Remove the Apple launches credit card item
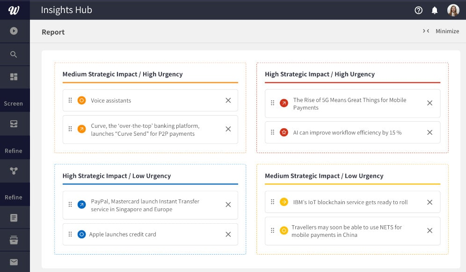466x272 pixels. tap(228, 235)
